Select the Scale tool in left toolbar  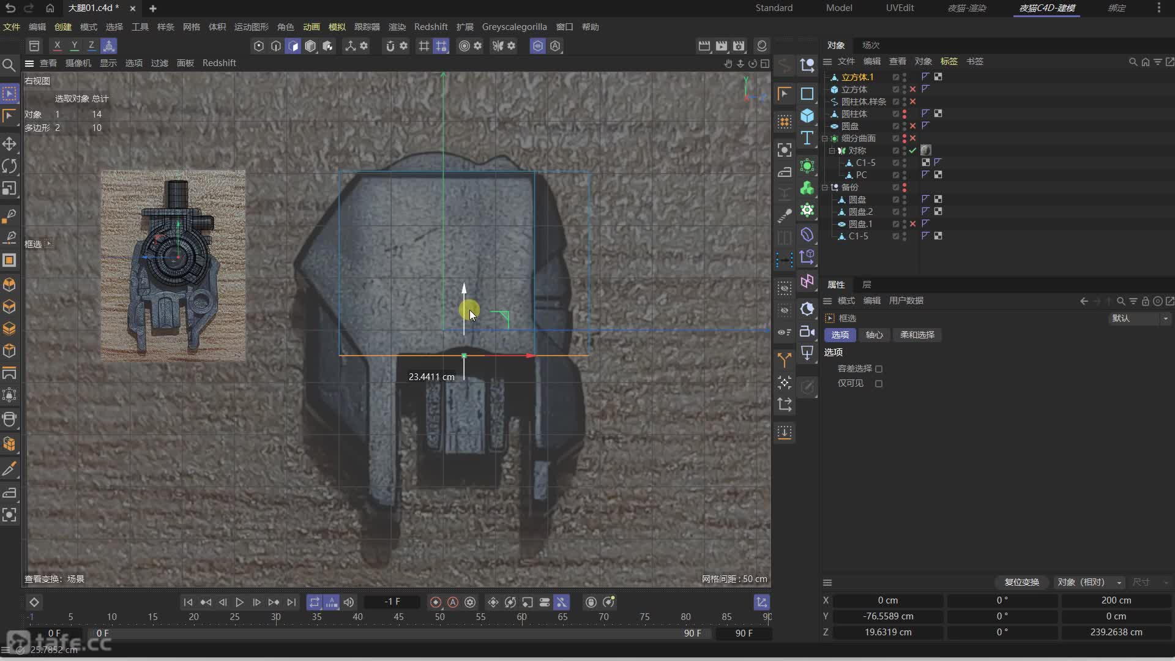(x=9, y=189)
